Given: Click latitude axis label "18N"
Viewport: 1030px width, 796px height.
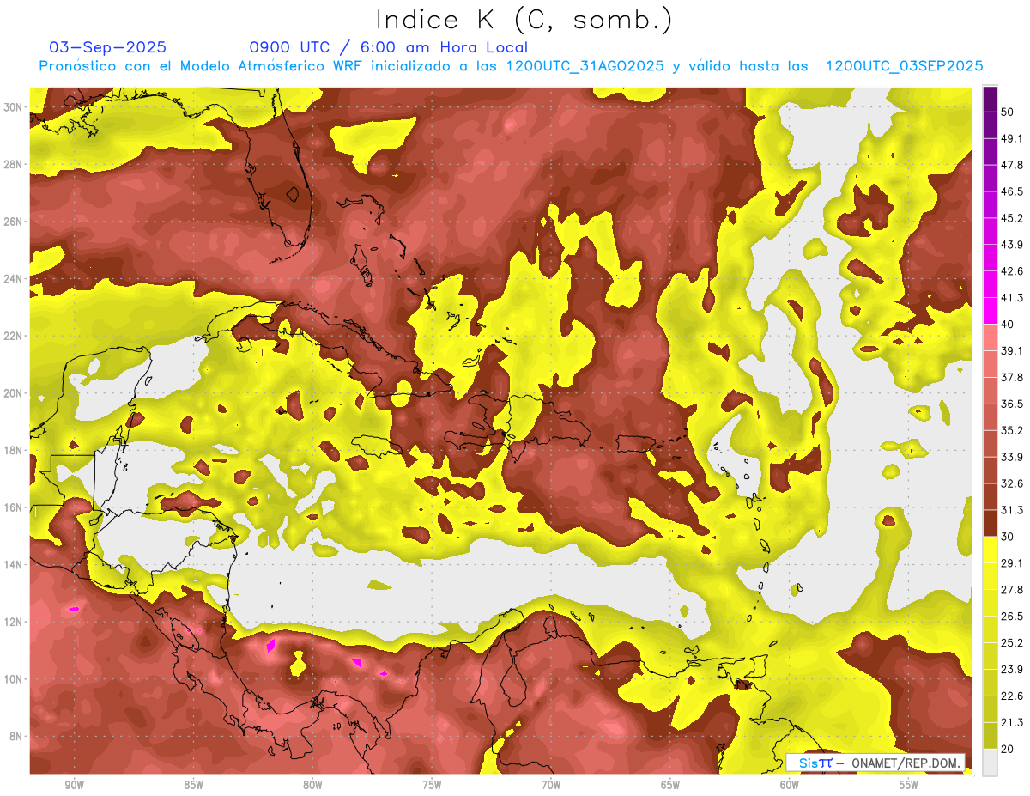Looking at the screenshot, I should 12,450.
